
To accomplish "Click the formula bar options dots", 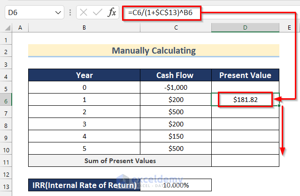I will (70, 13).
